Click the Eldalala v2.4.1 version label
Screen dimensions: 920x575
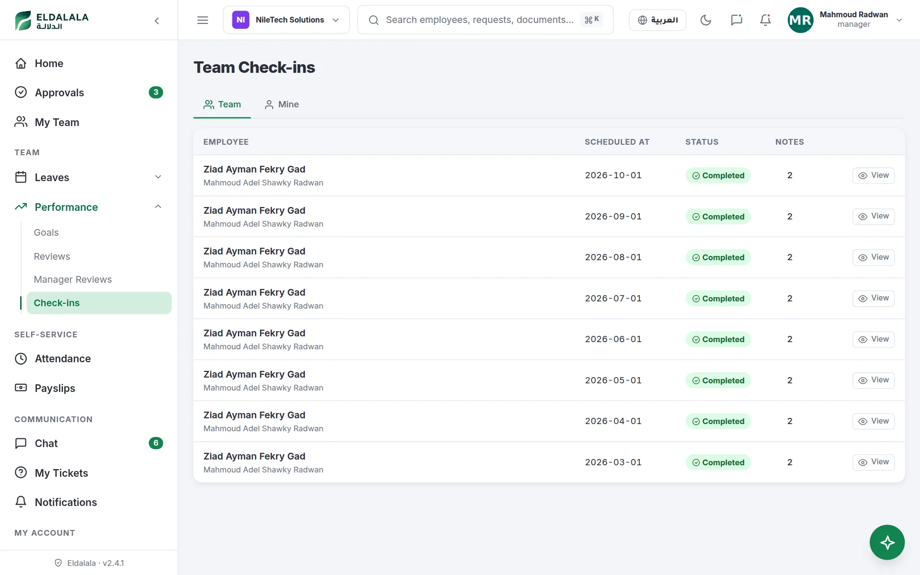point(89,563)
